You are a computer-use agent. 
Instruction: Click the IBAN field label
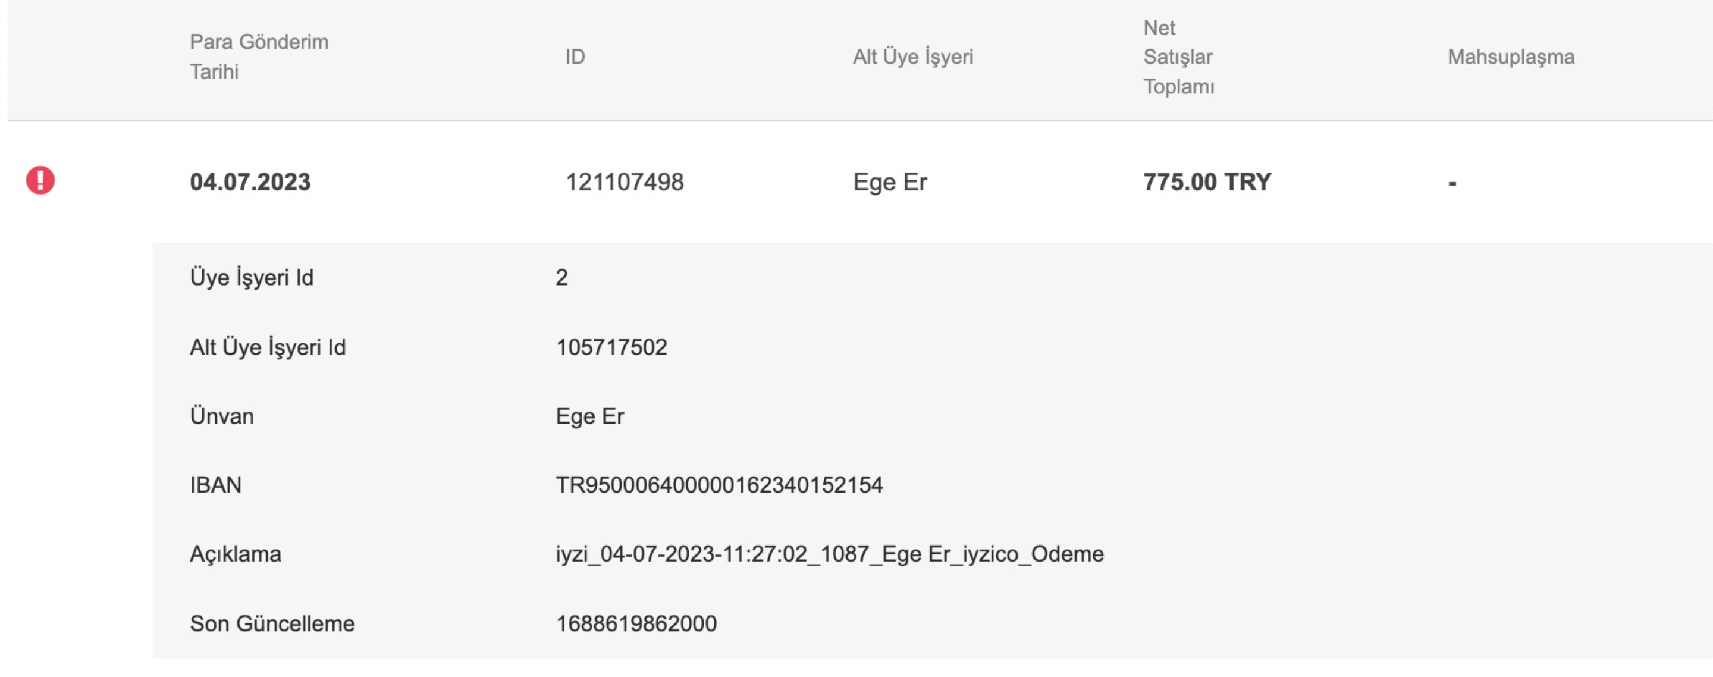(x=215, y=485)
